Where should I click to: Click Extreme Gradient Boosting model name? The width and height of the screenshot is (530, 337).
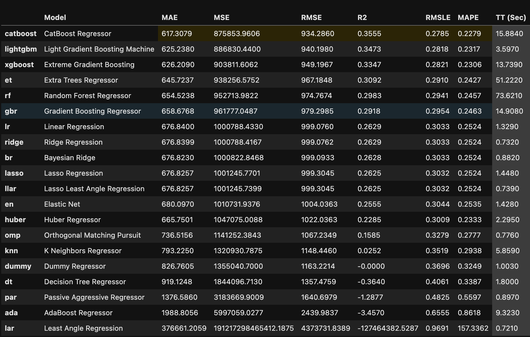coord(89,65)
